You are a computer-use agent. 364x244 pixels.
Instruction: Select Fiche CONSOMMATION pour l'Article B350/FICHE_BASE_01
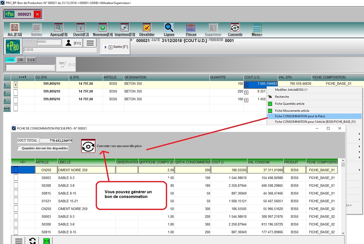pos(315,122)
